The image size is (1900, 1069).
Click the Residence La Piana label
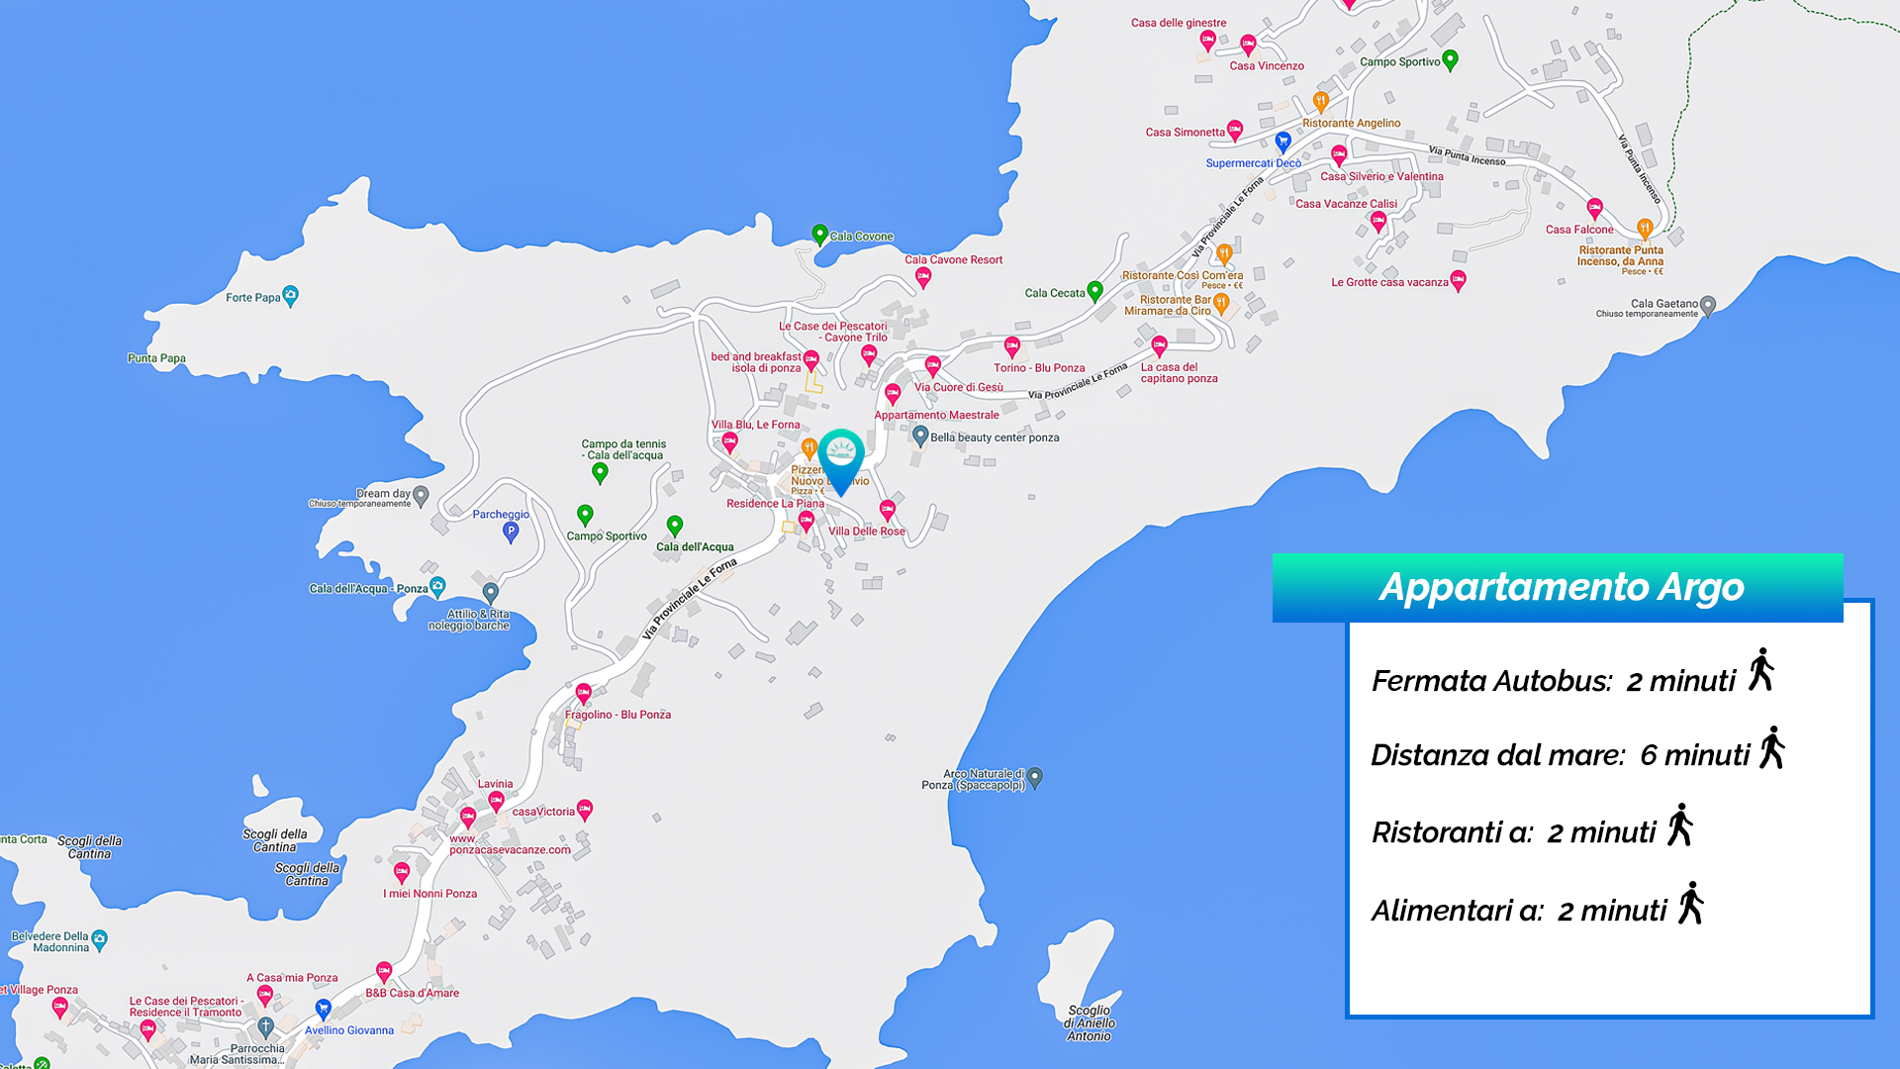pyautogui.click(x=775, y=504)
